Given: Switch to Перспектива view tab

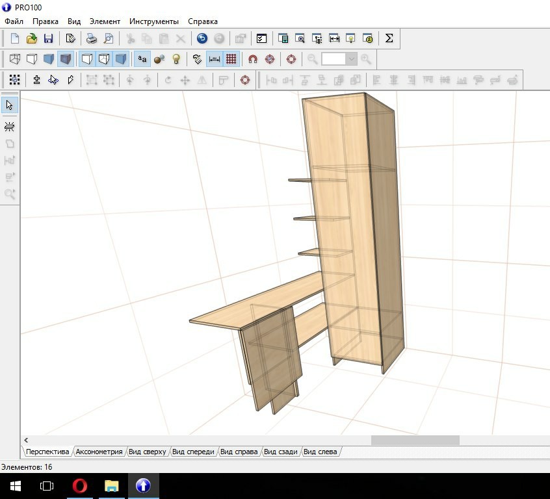Looking at the screenshot, I should point(47,452).
